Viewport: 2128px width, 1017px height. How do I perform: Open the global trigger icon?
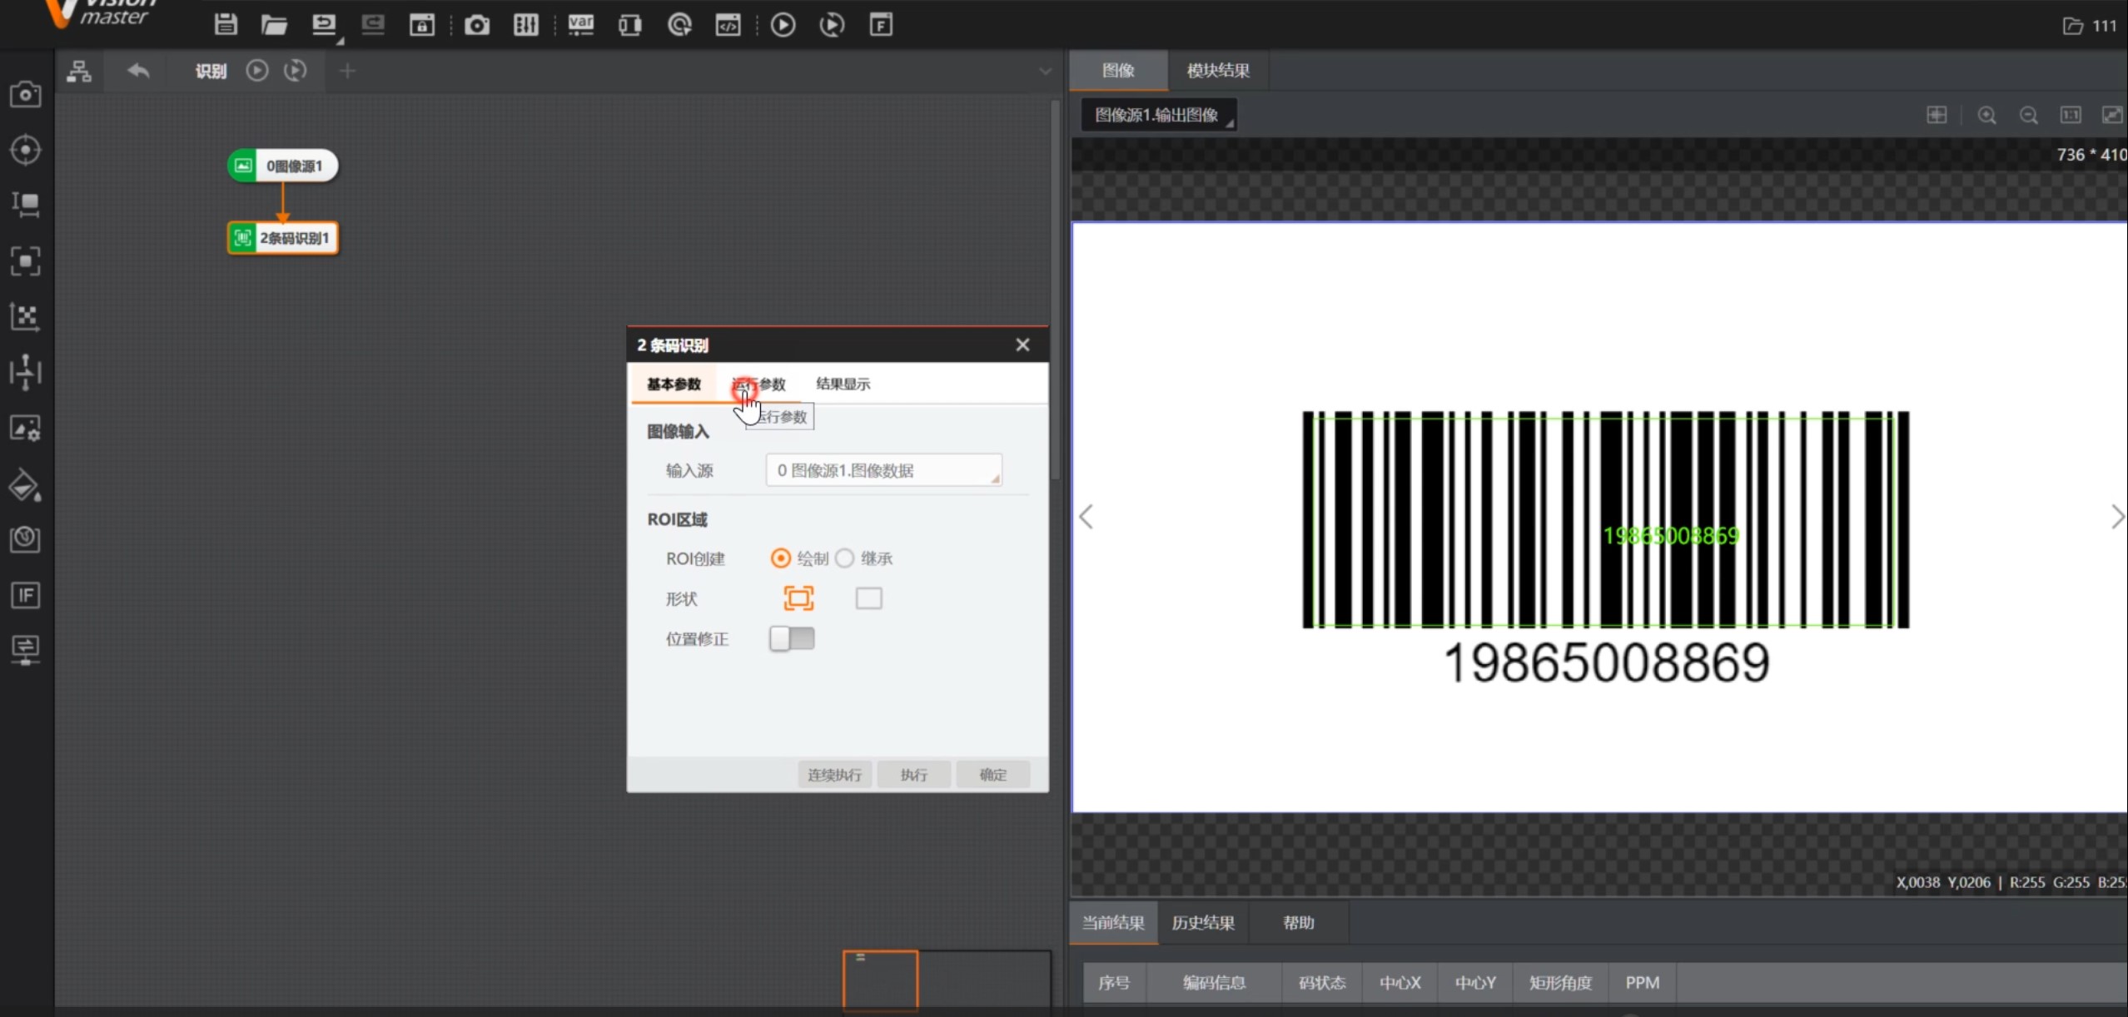pyautogui.click(x=679, y=25)
